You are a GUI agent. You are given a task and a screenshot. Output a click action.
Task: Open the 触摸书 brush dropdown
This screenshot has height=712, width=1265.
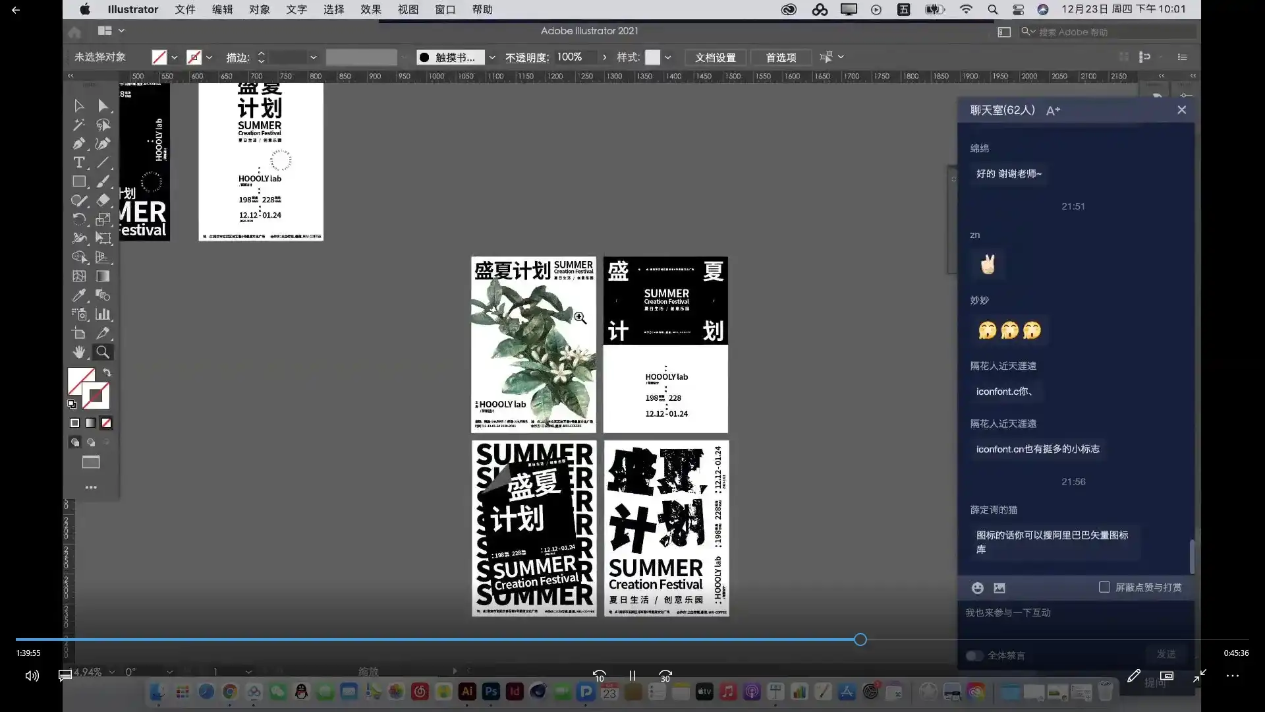[x=492, y=57]
